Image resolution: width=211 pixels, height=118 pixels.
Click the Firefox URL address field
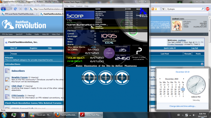(48, 9)
